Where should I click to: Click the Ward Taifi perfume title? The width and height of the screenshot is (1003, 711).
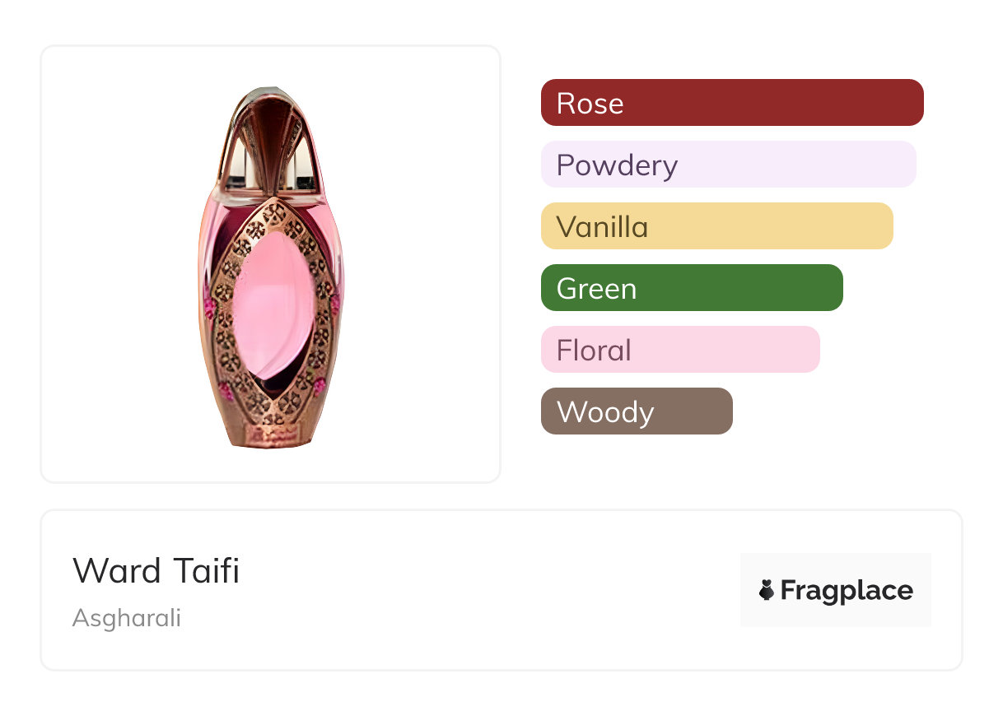(156, 570)
